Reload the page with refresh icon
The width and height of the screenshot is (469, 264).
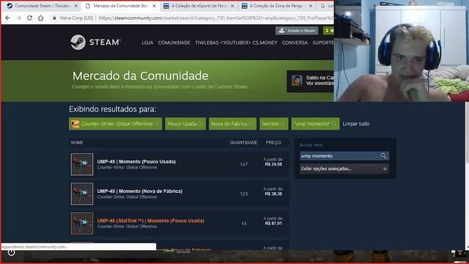(29, 18)
